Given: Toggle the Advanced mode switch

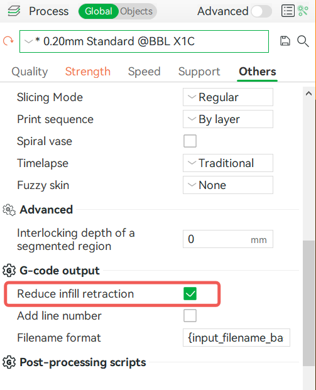Looking at the screenshot, I should 261,11.
